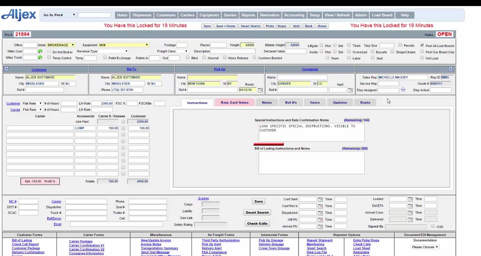Expand the plus icon beside Customer header

[x=6, y=69]
